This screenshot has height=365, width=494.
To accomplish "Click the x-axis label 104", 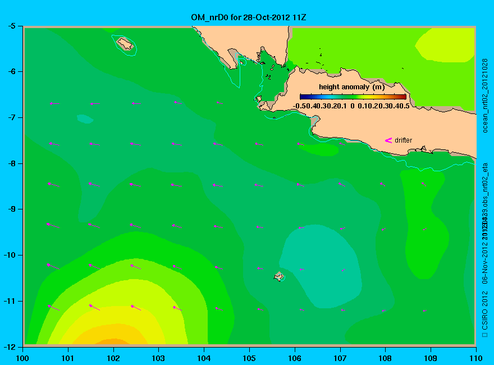I will [204, 358].
